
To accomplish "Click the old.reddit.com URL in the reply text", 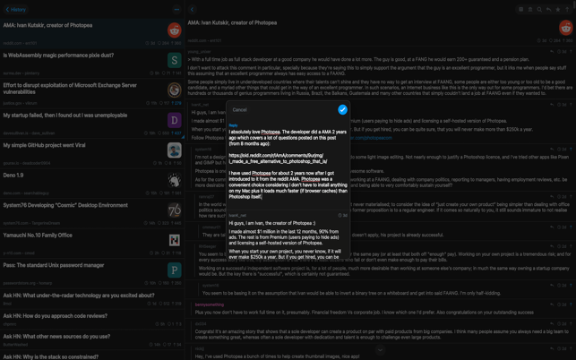I will click(278, 159).
